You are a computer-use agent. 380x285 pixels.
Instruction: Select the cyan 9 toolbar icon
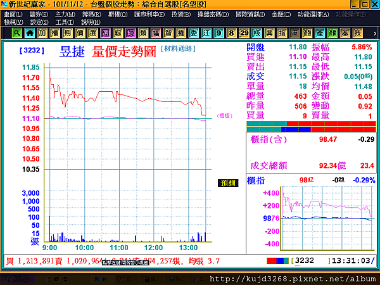point(218,33)
